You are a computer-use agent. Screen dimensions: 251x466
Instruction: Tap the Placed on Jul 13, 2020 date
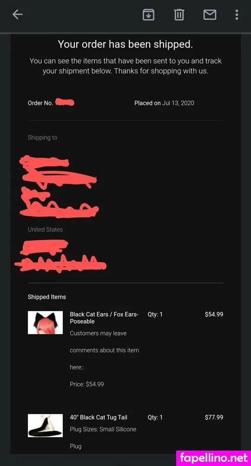164,103
